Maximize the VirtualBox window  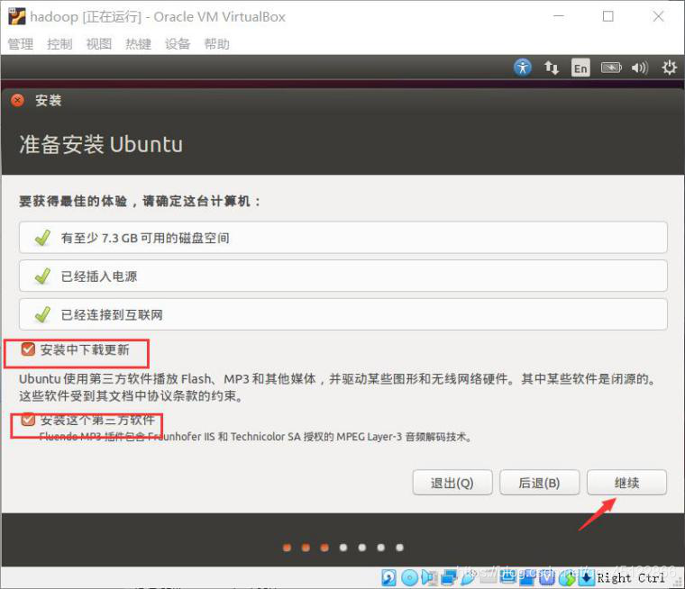pos(608,16)
